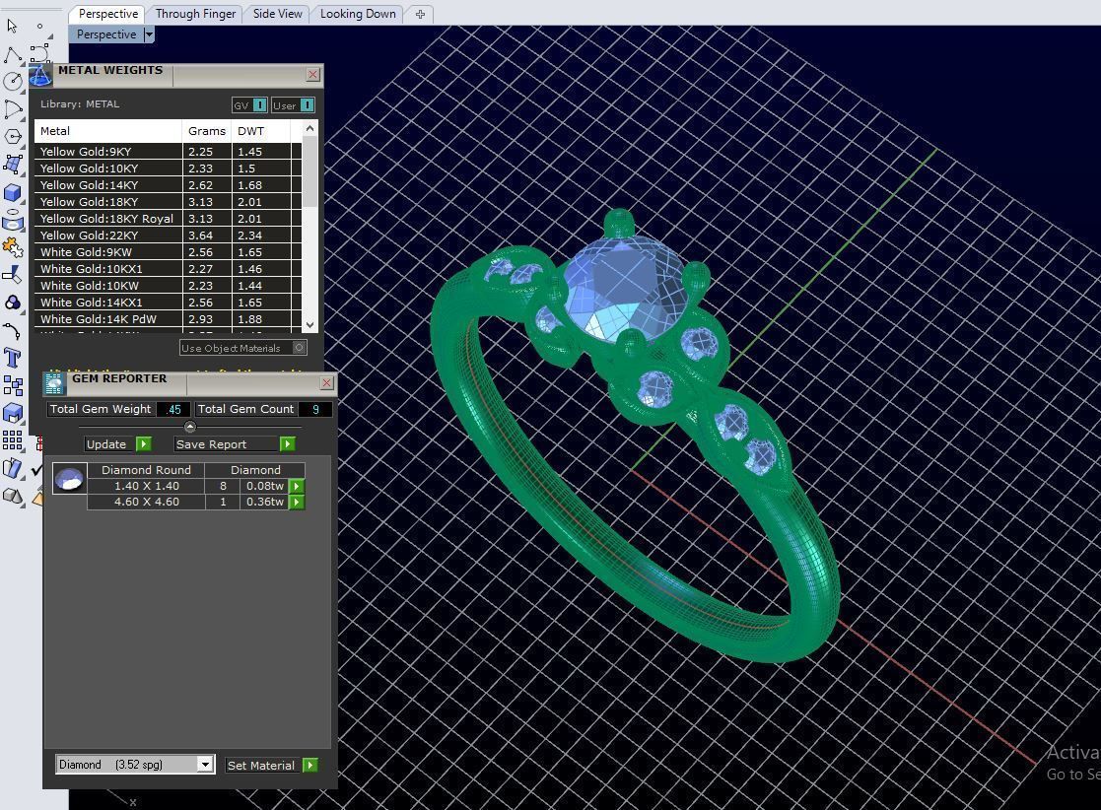1101x810 pixels.
Task: Open the rectangular Array tool
Action: [13, 440]
